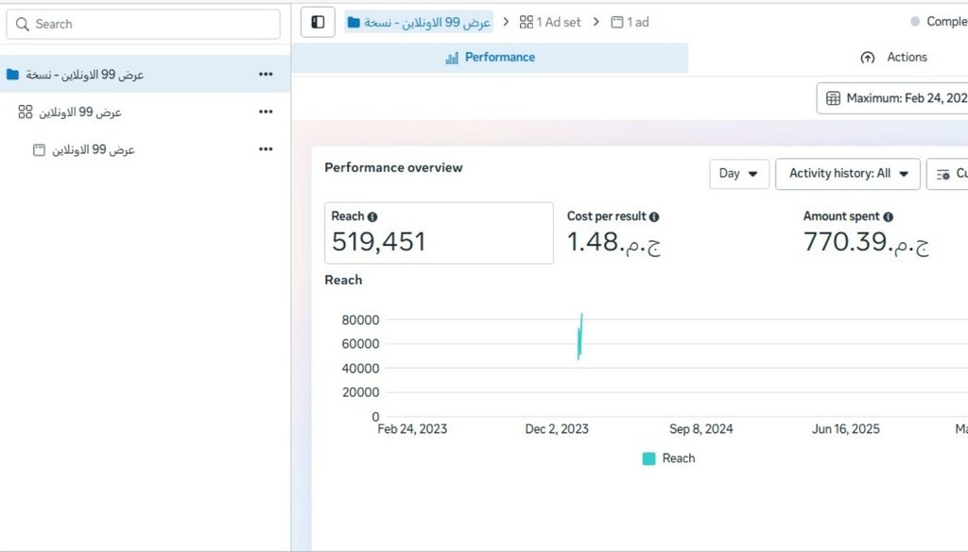Open three-dot menu for the ad set row
The image size is (968, 552).
tap(266, 112)
